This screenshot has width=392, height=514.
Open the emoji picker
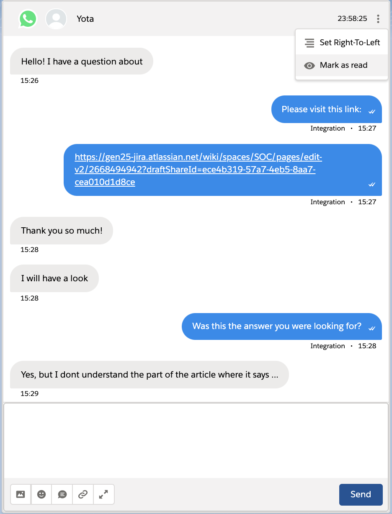41,494
